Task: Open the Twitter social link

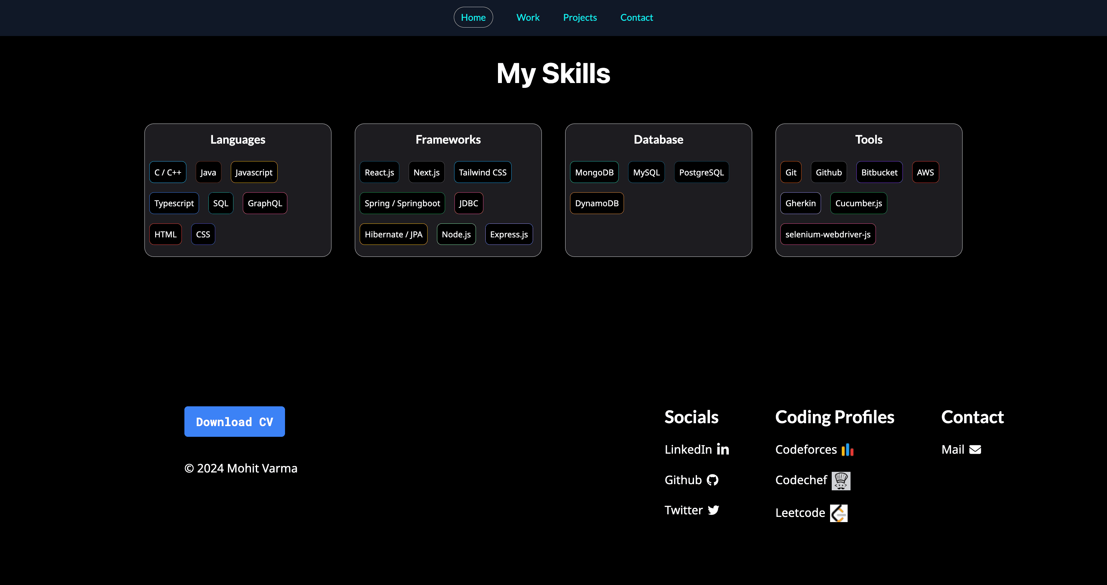Action: (692, 510)
